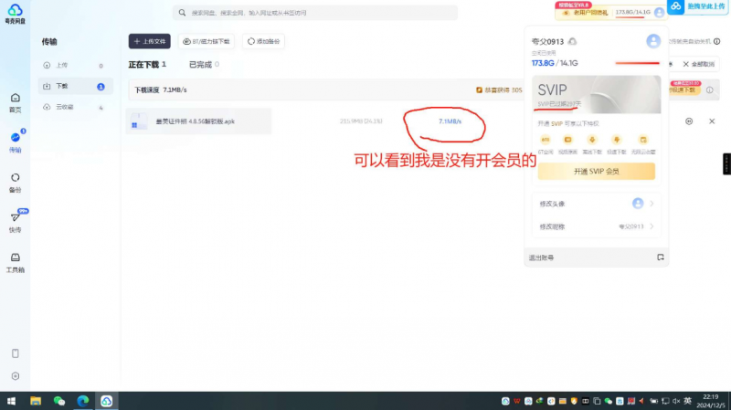Click the 退出账号 logout link
This screenshot has width=731, height=410.
(541, 258)
